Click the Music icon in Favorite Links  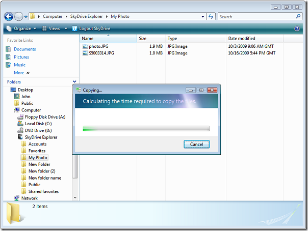[x=8, y=65]
